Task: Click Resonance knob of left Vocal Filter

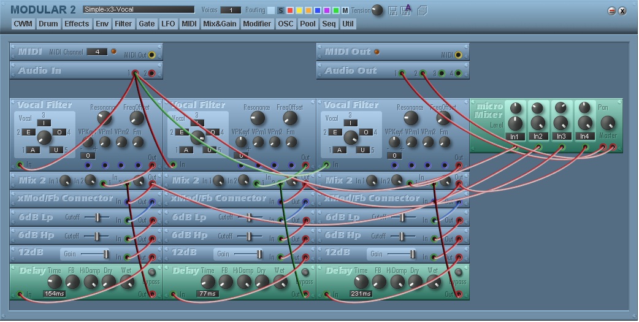Action: click(104, 118)
